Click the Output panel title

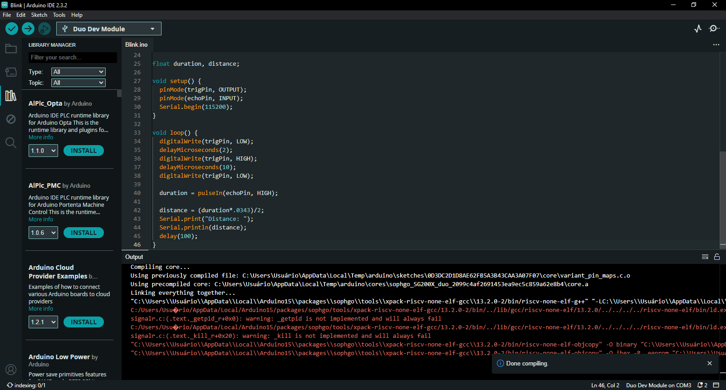(134, 257)
